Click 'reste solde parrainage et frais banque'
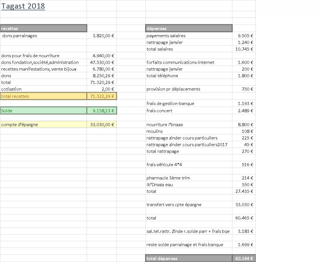This screenshot has width=321, height=262. click(185, 244)
